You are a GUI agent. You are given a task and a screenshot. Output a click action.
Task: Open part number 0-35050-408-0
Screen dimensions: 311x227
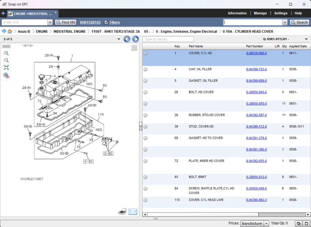tap(256, 188)
